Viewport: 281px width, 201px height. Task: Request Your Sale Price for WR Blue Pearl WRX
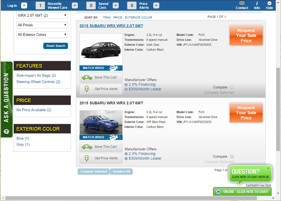246,113
